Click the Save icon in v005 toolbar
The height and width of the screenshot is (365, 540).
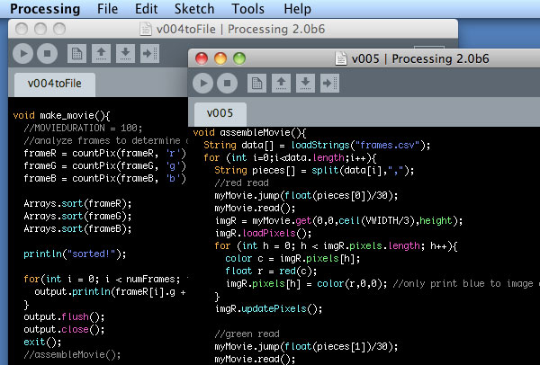click(x=305, y=83)
